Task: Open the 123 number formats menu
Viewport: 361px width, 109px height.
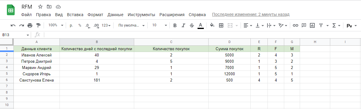Action: coord(106,25)
